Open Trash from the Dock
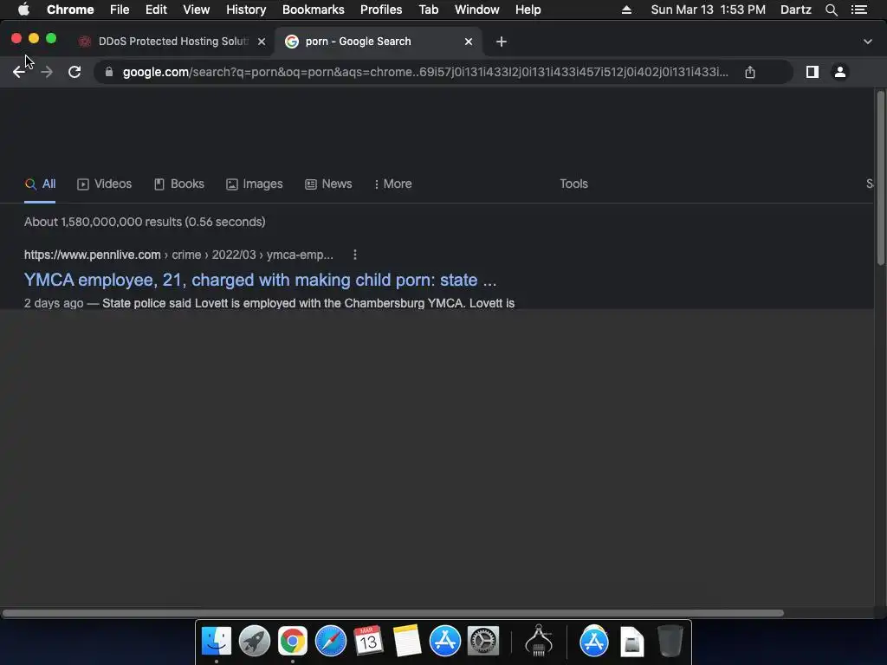Viewport: 887px width, 665px height. (670, 642)
